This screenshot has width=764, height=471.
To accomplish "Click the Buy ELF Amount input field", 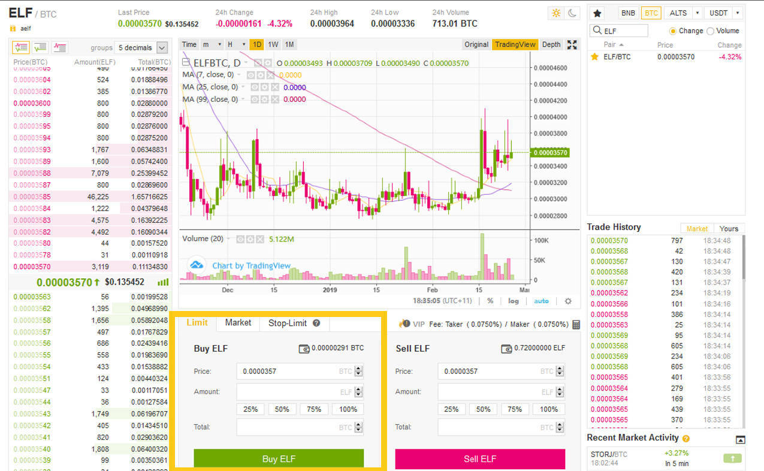I will [x=300, y=392].
